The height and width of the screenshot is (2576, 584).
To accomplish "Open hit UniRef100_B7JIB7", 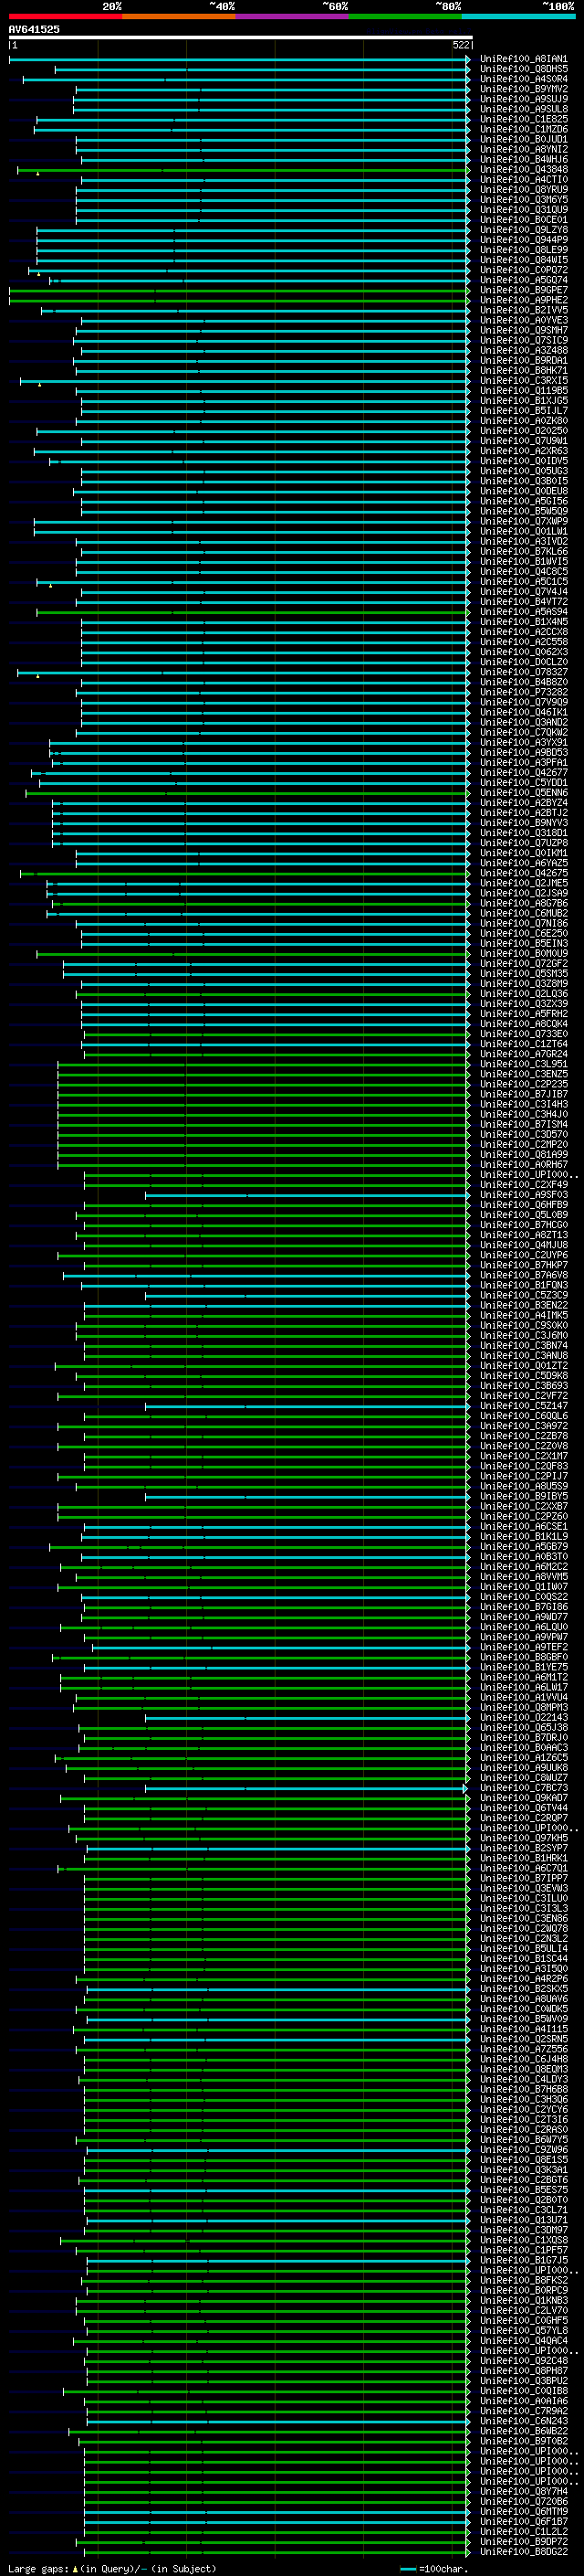I will coord(523,1094).
